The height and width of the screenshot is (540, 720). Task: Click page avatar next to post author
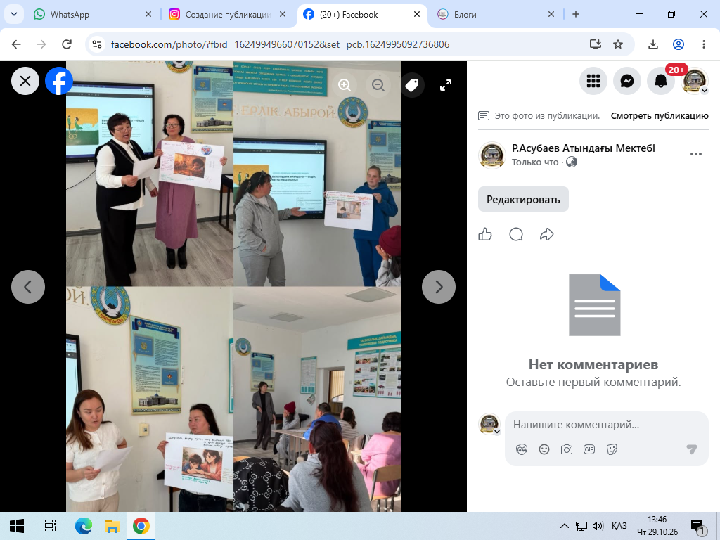pyautogui.click(x=491, y=155)
